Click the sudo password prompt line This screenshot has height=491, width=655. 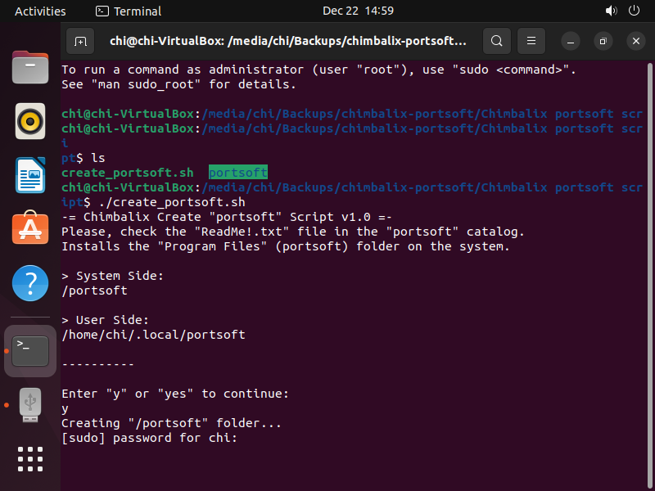(149, 438)
